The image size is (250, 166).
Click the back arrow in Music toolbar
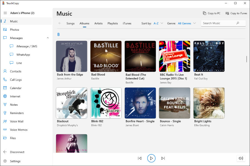(60, 23)
